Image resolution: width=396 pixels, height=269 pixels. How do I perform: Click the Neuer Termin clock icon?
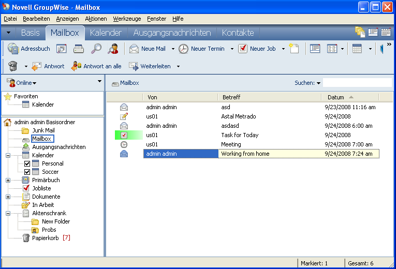(184, 49)
